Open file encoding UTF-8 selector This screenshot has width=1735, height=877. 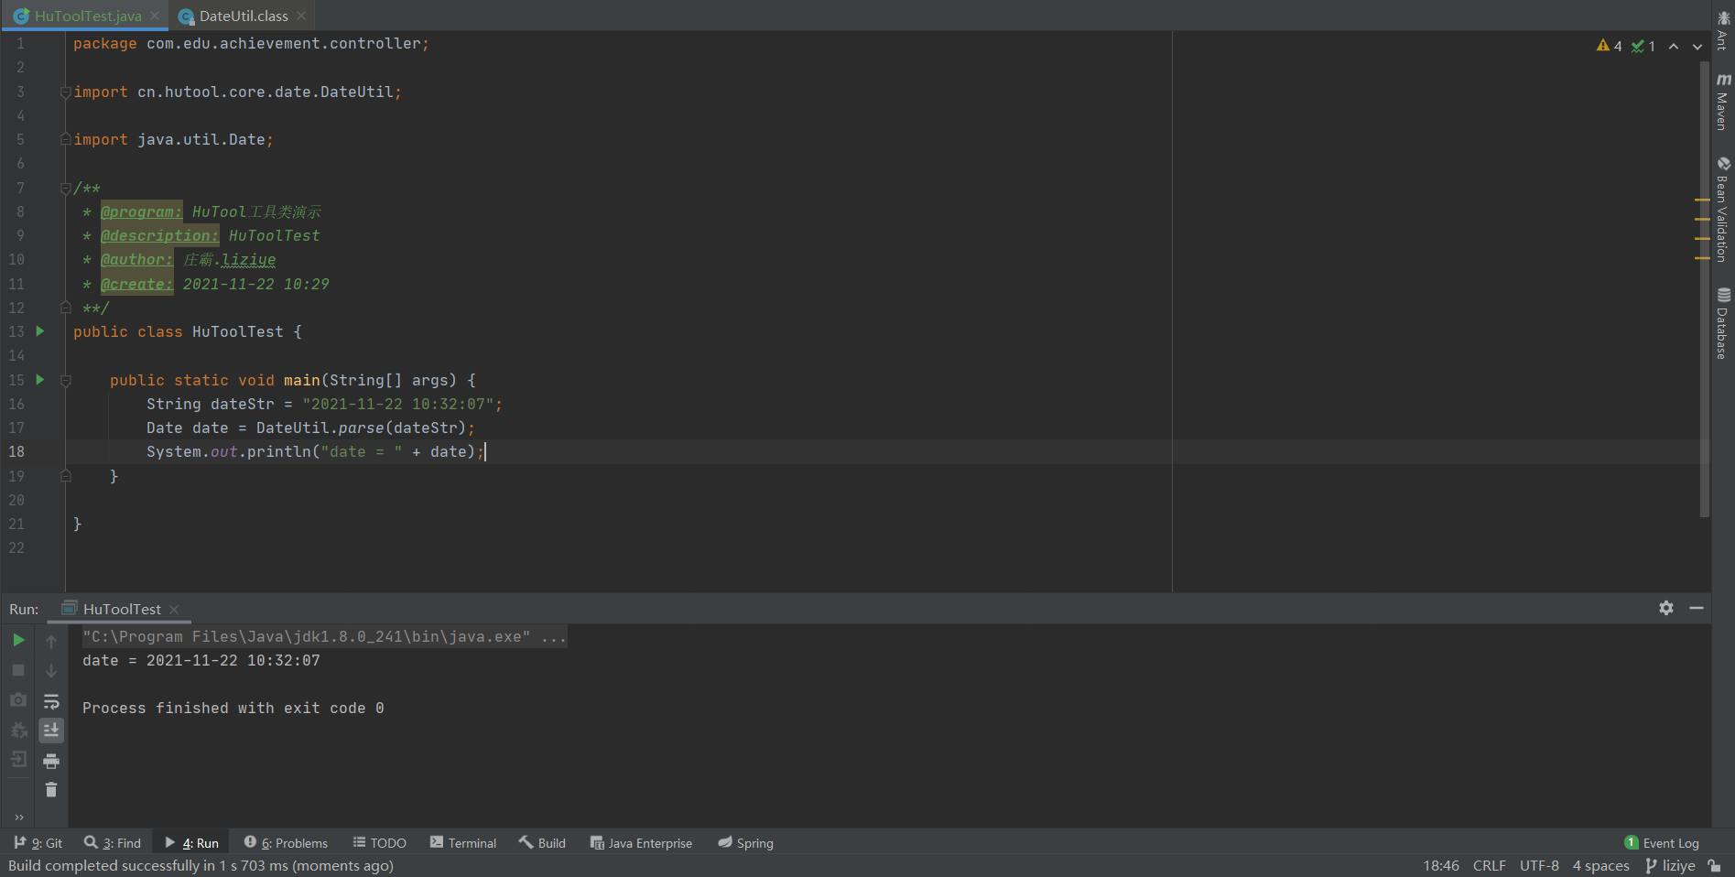point(1539,865)
